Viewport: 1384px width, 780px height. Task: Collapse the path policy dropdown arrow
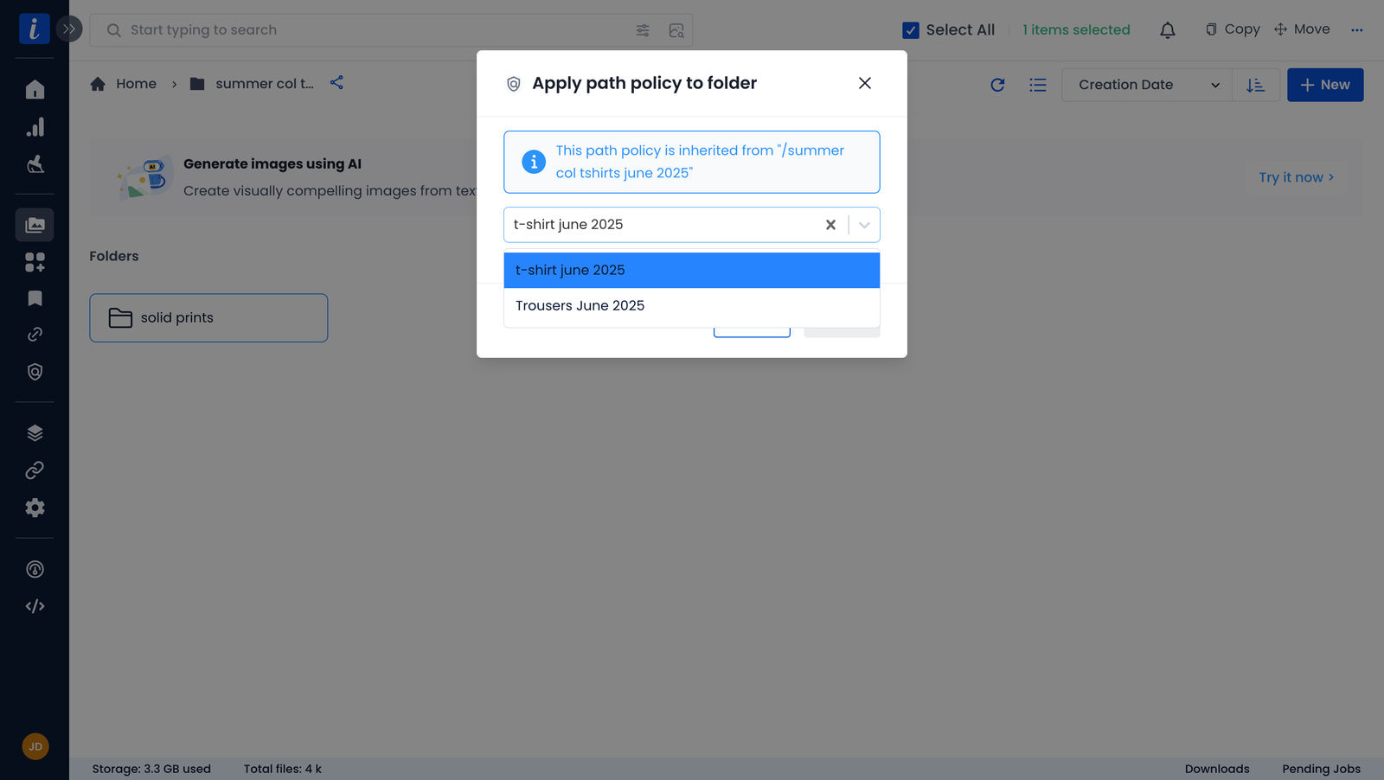[864, 225]
